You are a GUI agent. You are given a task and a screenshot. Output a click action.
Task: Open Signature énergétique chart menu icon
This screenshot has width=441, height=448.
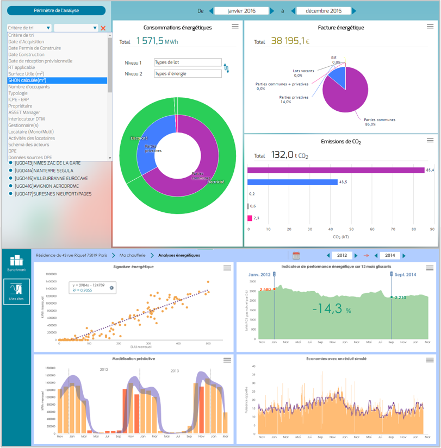pos(227,268)
